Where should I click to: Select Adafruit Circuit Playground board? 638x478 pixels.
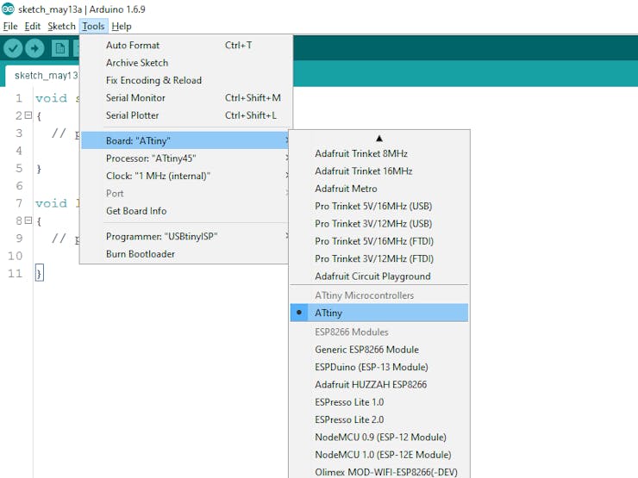(379, 276)
